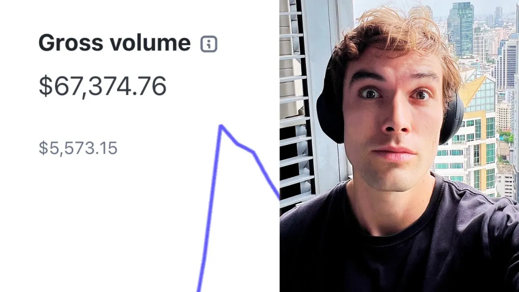This screenshot has width=519, height=292.
Task: Select the second bend after the chart peak
Action: (254, 152)
